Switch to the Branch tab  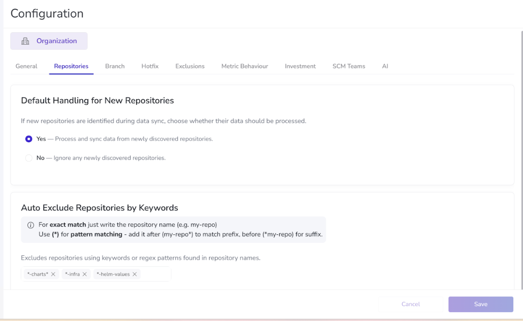pyautogui.click(x=115, y=66)
